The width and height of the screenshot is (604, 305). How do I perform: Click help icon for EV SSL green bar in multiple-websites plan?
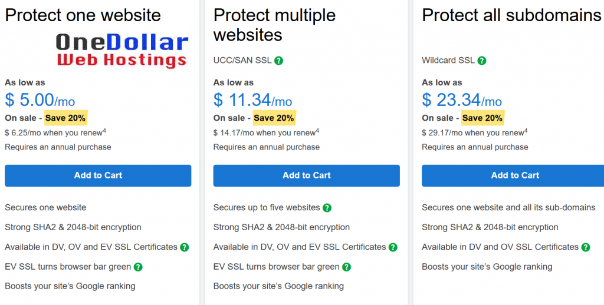[x=346, y=267]
